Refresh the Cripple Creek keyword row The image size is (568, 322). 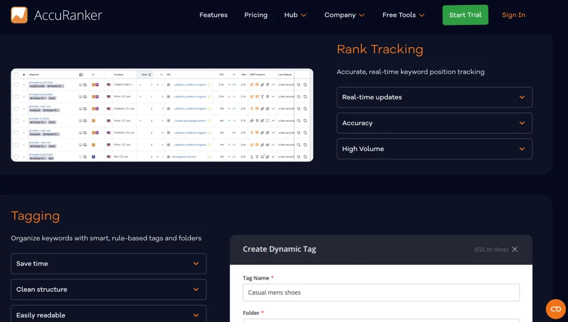tap(306, 85)
